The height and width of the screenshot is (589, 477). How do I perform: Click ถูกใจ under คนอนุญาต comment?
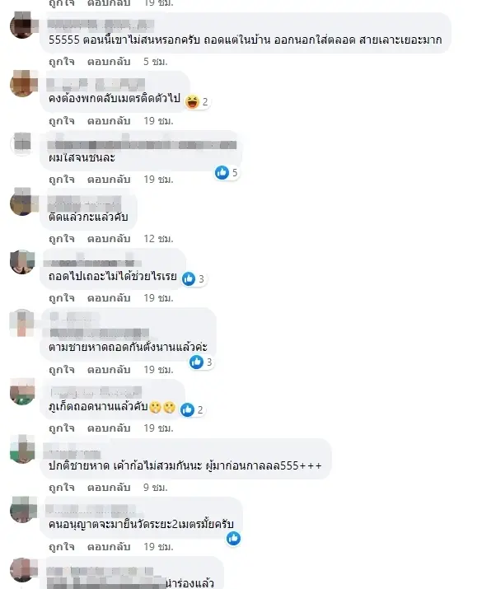coord(62,546)
